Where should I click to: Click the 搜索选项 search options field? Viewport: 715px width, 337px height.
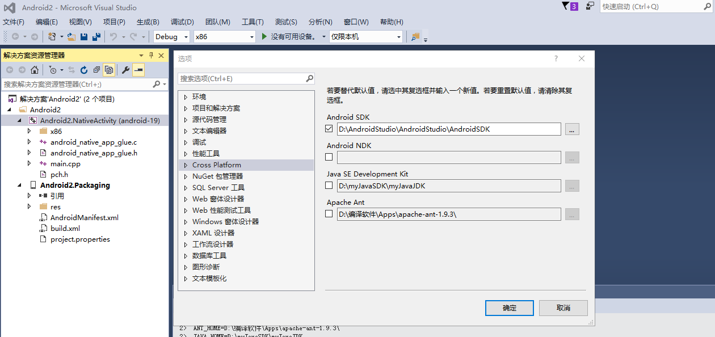tap(247, 78)
